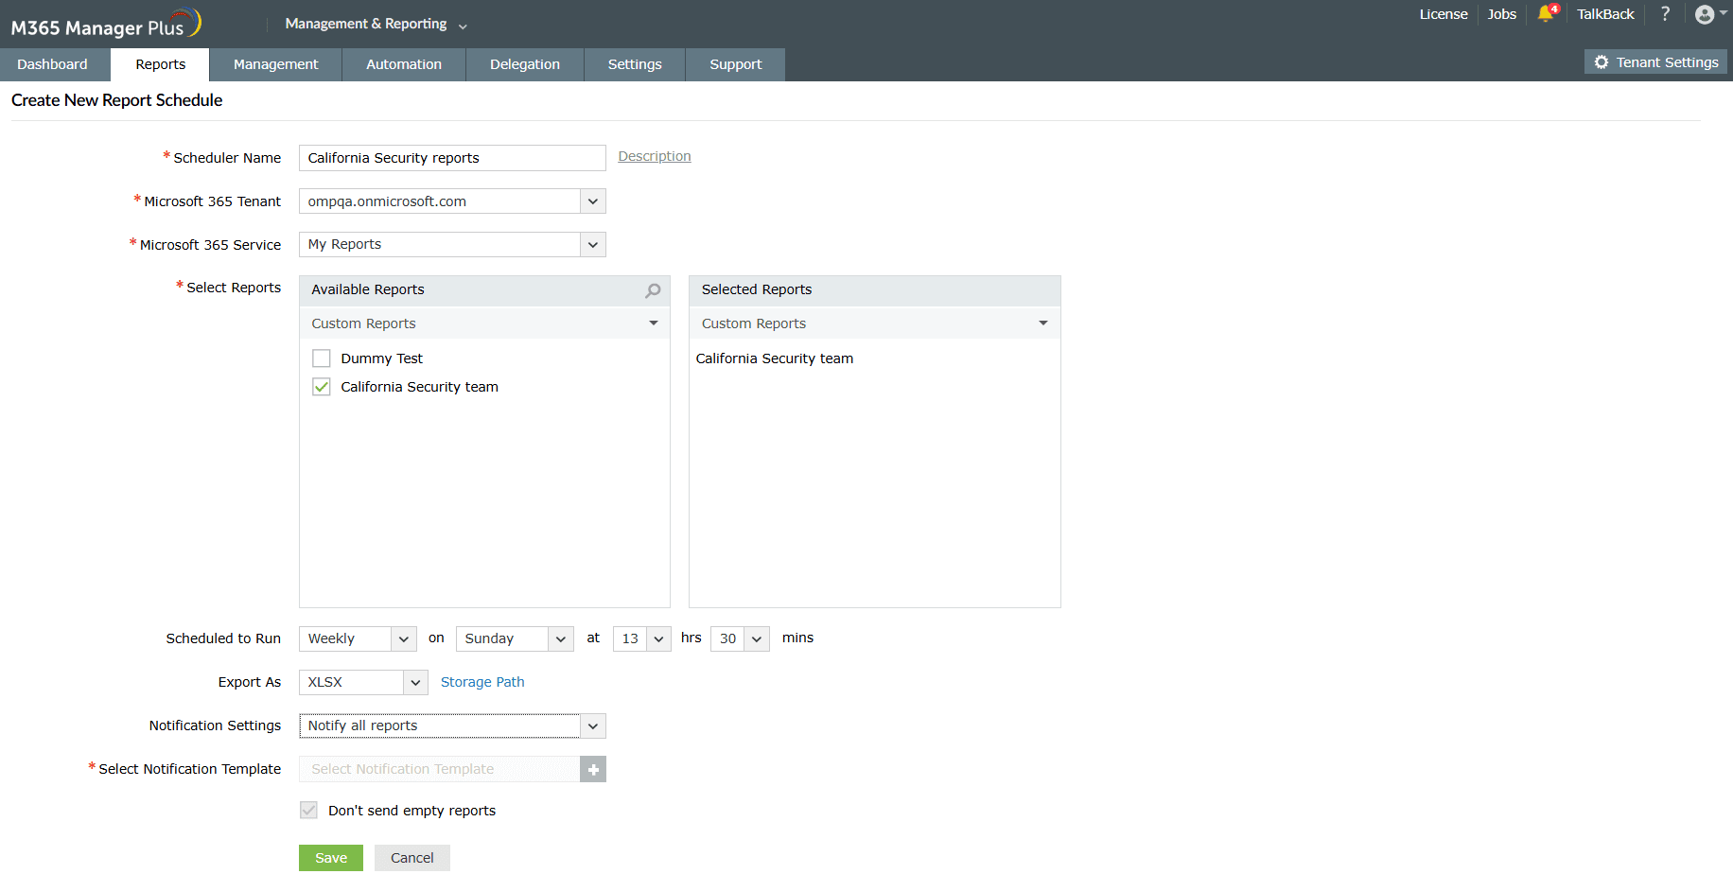The width and height of the screenshot is (1733, 874).
Task: Expand the Management & Reporting module switcher
Action: 376,24
